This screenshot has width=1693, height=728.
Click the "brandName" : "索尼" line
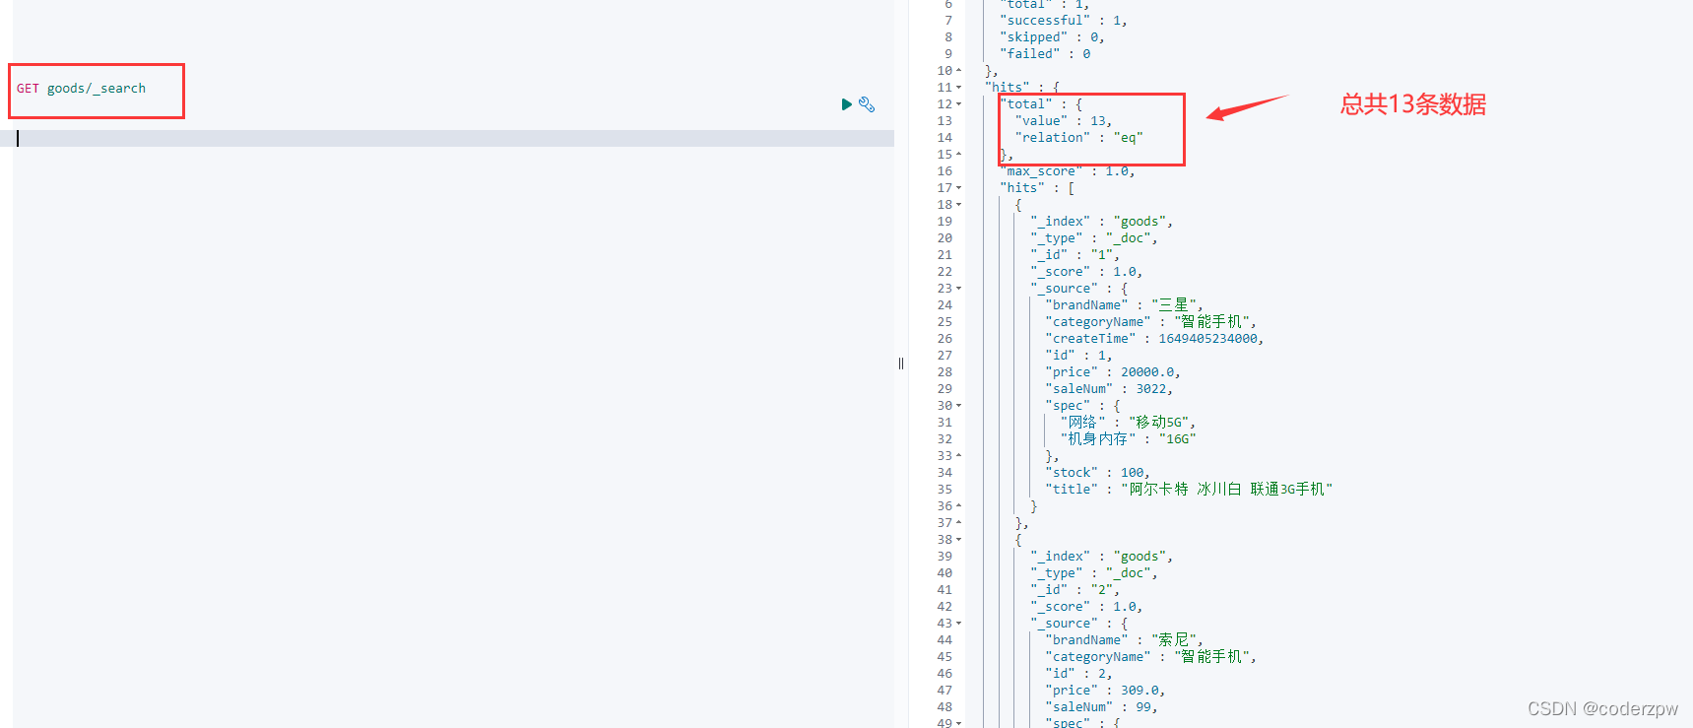[x=1124, y=640]
